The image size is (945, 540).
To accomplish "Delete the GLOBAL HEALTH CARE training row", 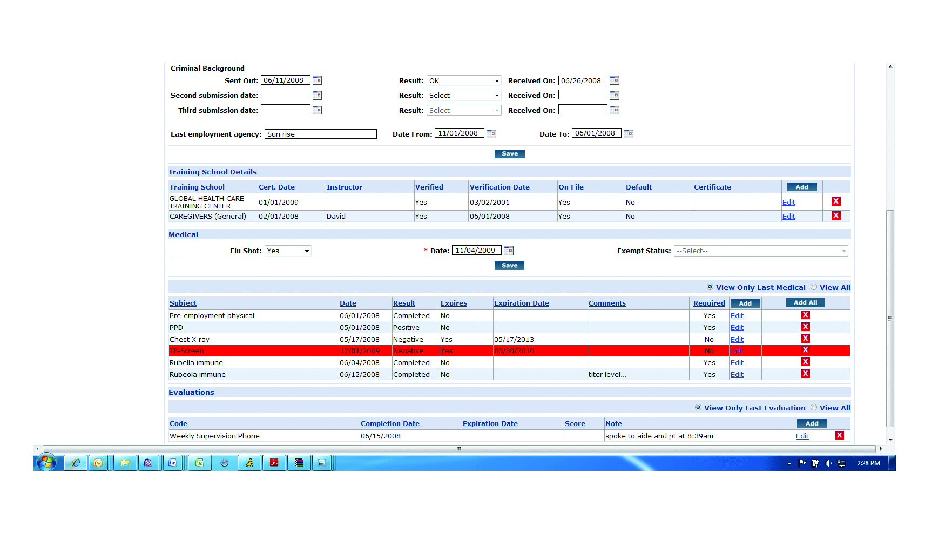I will [x=836, y=201].
